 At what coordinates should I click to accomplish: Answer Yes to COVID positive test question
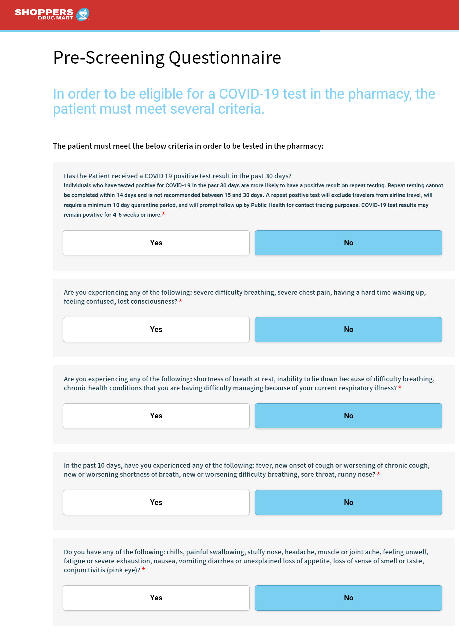pyautogui.click(x=156, y=243)
